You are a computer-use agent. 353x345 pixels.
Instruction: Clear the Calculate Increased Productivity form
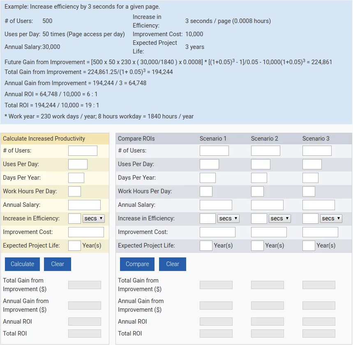pos(58,264)
